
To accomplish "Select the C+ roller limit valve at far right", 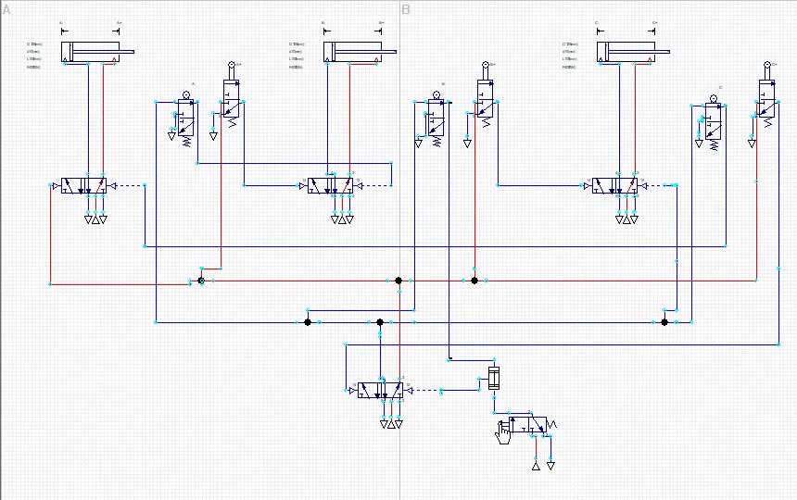I will [x=767, y=95].
